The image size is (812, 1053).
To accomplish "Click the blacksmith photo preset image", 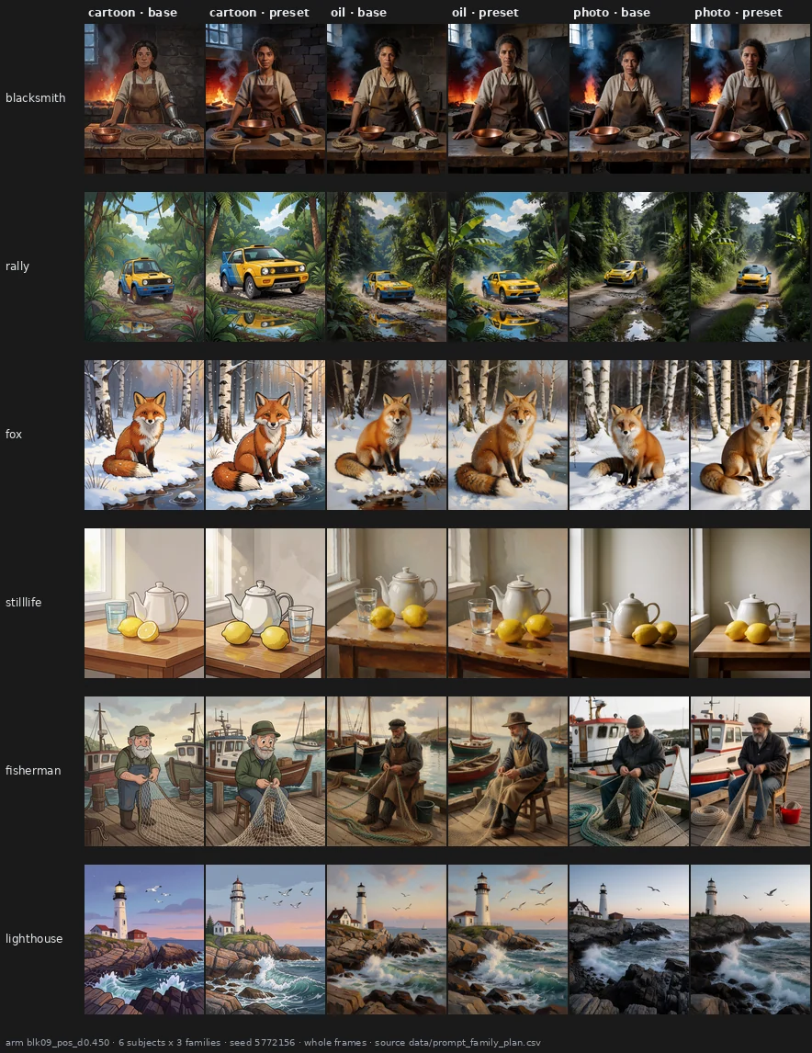I will 750,98.
